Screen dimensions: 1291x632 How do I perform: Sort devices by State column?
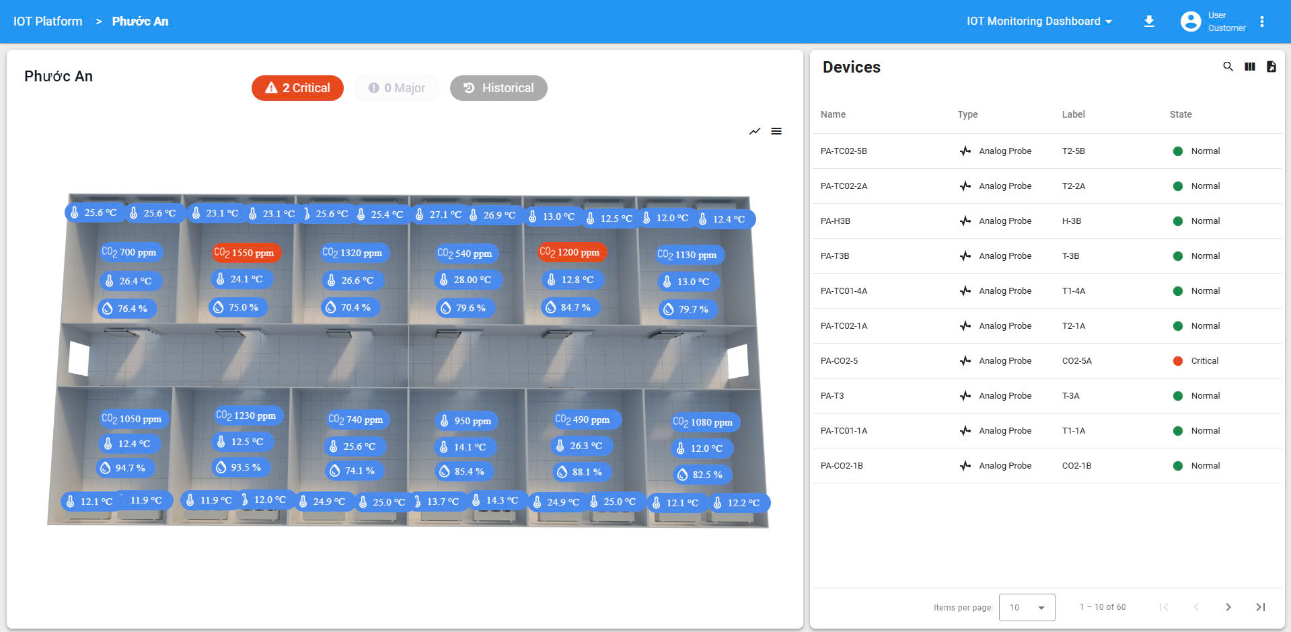pyautogui.click(x=1180, y=114)
